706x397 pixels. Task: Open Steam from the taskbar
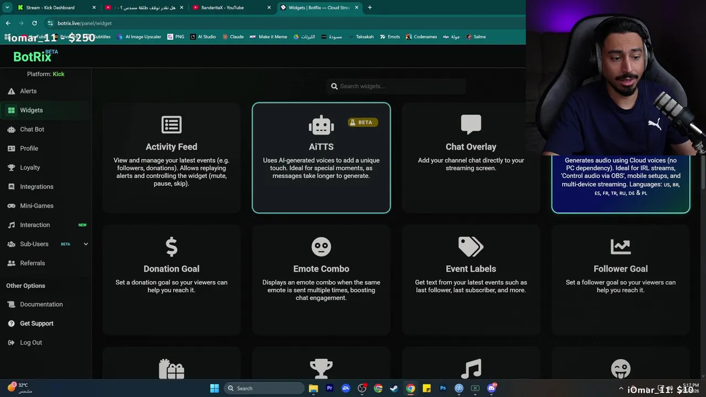tap(394, 388)
